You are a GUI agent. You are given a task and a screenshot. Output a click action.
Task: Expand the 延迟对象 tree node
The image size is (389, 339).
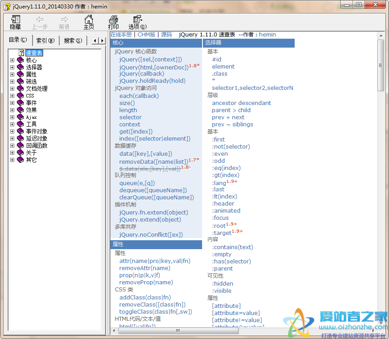pyautogui.click(x=12, y=139)
